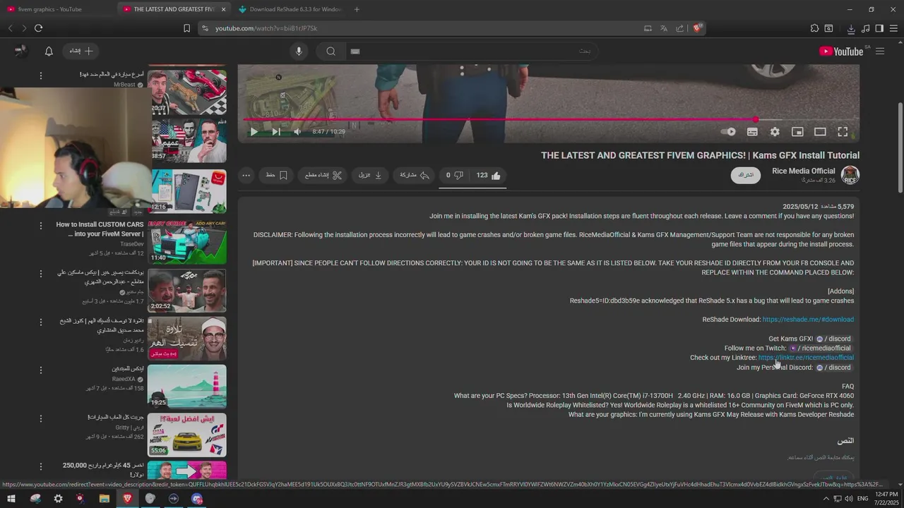
Task: Open YouTube hamburger guide menu
Action: (x=880, y=52)
